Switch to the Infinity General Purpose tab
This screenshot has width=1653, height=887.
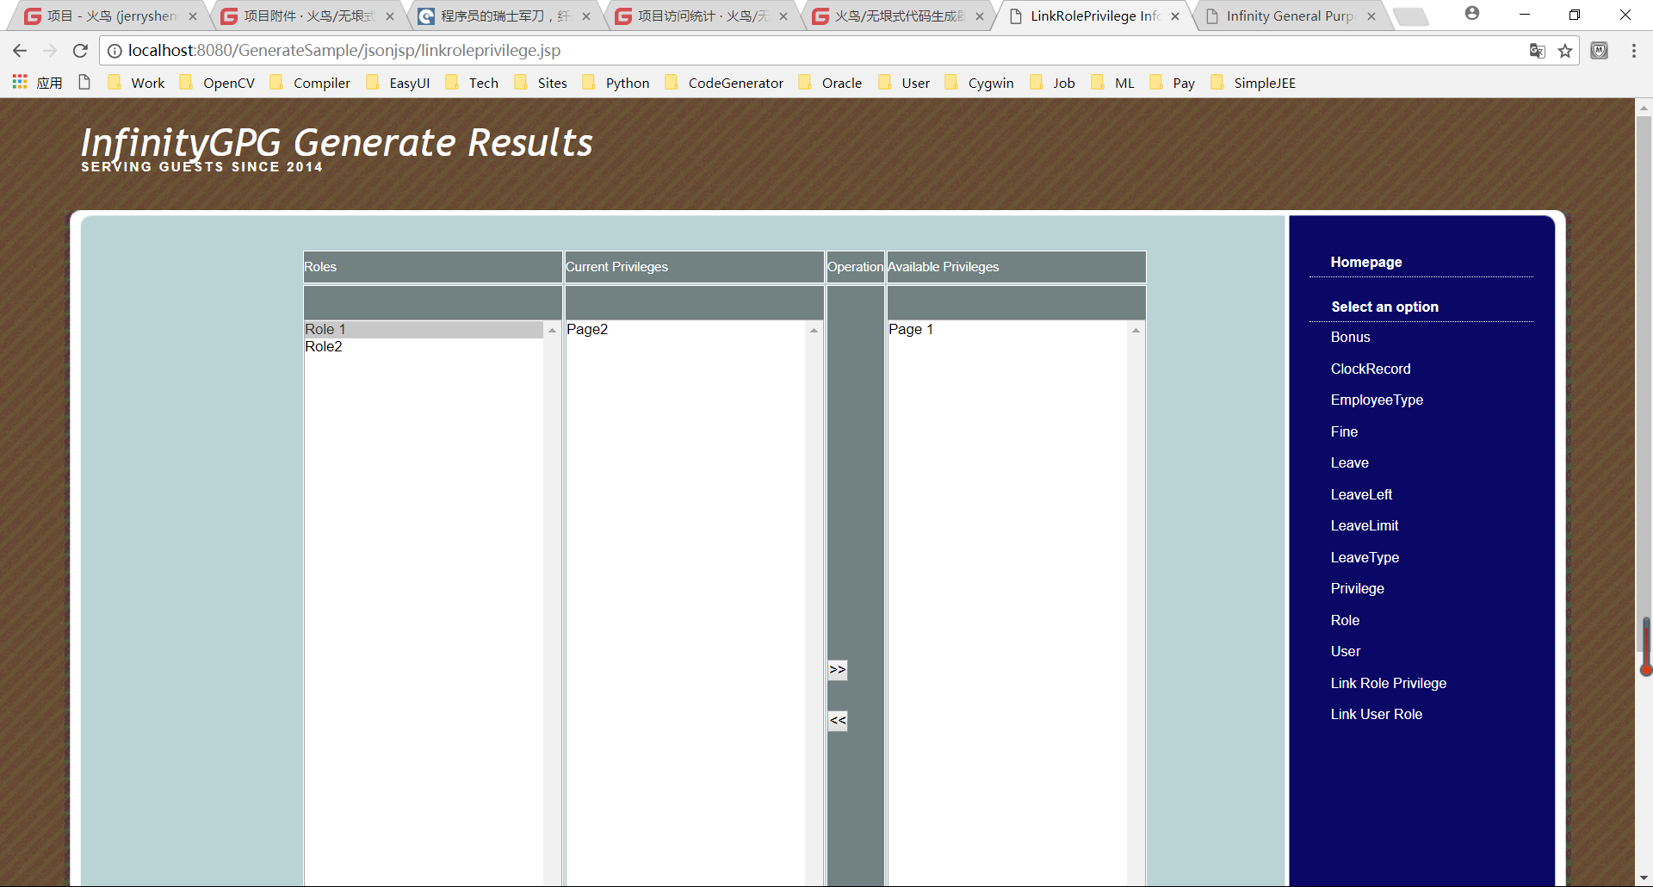coord(1289,16)
